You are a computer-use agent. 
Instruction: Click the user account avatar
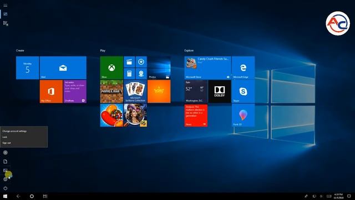[5, 153]
